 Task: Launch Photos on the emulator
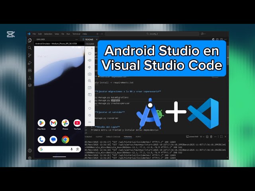(x=65, y=125)
